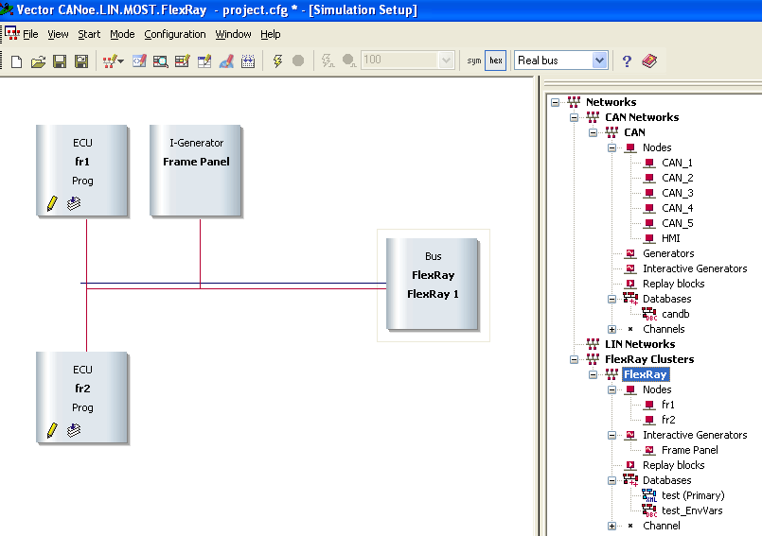Toggle the sym display mode
Viewport: 762px width, 536px height.
[474, 61]
